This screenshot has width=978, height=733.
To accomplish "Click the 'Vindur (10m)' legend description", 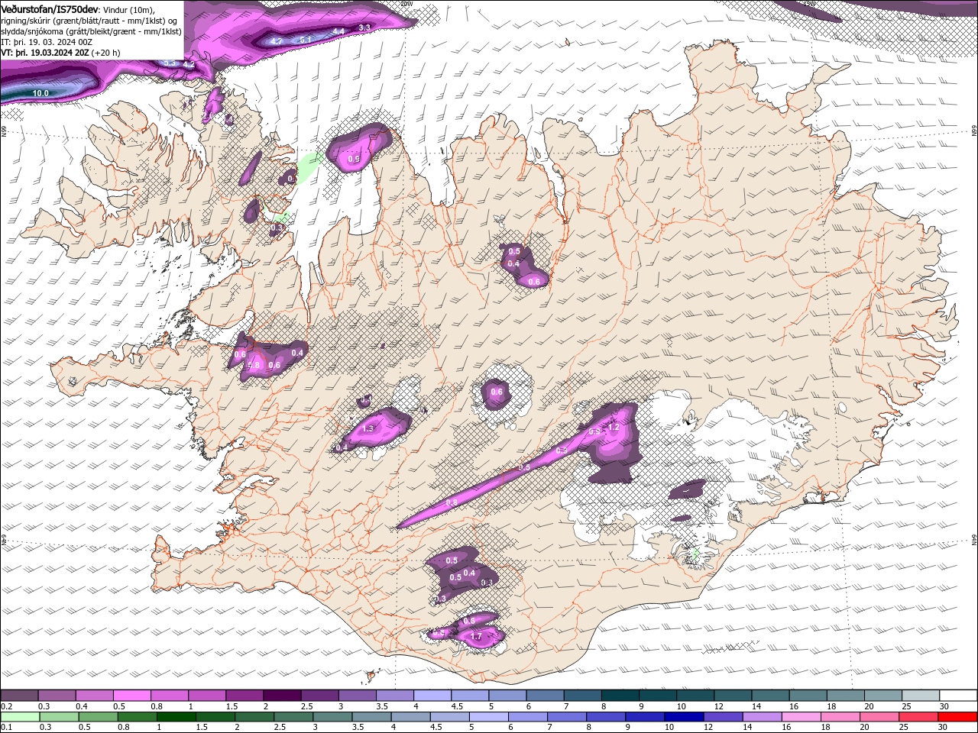I will coord(128,8).
